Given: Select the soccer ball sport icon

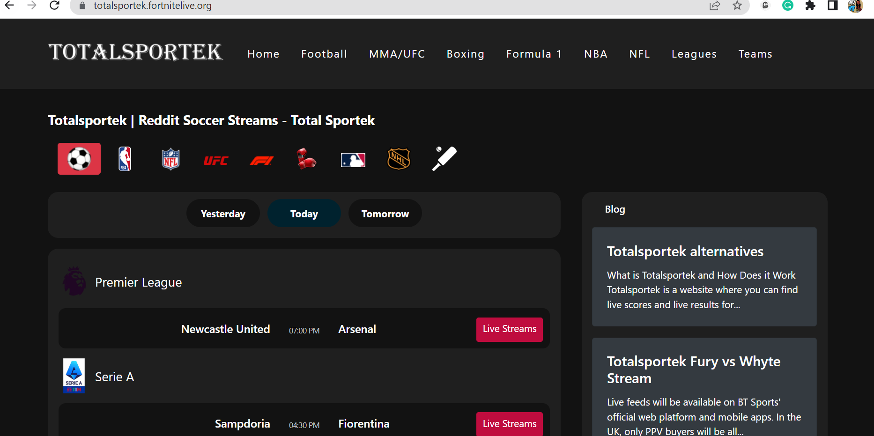Looking at the screenshot, I should (x=79, y=159).
